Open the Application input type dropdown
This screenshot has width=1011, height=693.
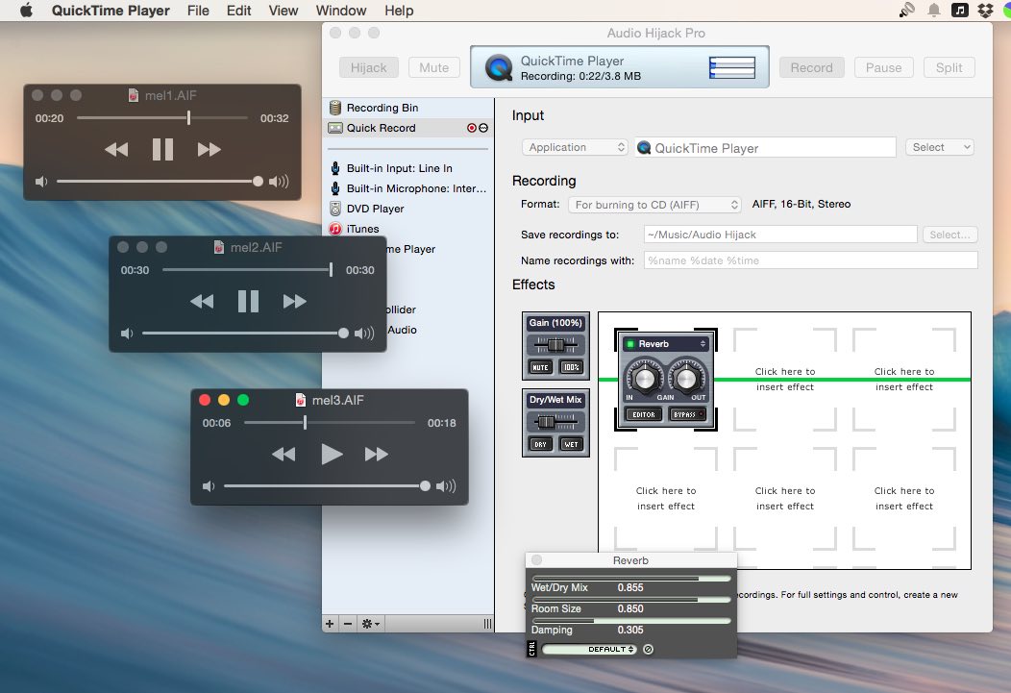pos(575,147)
